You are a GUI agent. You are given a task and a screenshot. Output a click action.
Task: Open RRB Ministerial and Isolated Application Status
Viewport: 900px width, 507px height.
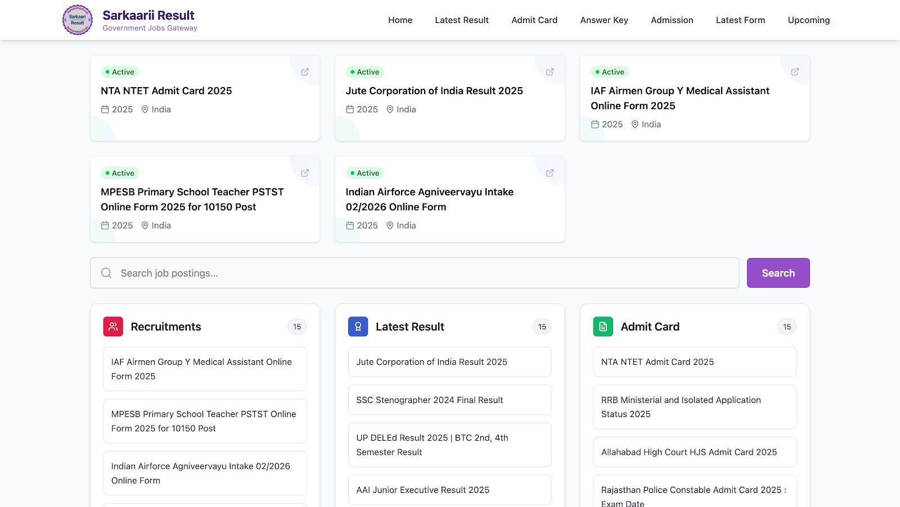click(x=695, y=407)
